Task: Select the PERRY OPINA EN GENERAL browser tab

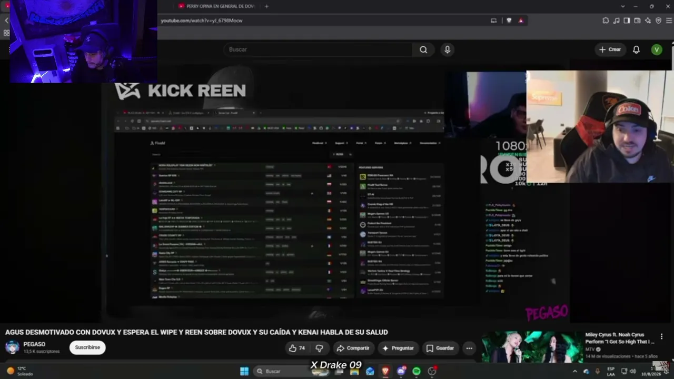Action: (216, 6)
